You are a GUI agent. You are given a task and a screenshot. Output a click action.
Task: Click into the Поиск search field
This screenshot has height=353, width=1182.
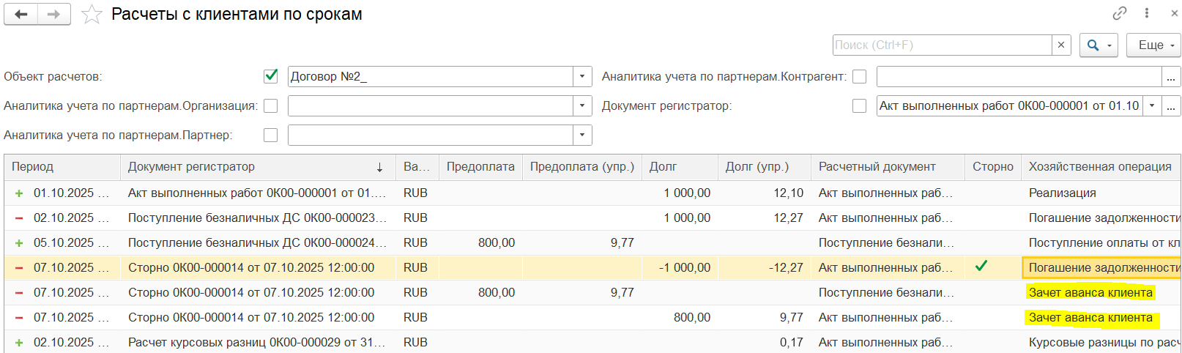(941, 45)
